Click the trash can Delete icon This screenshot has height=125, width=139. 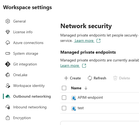pos(115,78)
